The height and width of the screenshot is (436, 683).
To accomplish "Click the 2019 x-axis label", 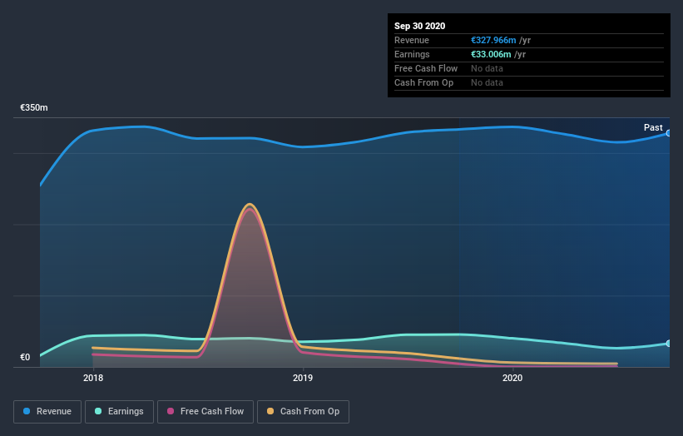I will (303, 378).
